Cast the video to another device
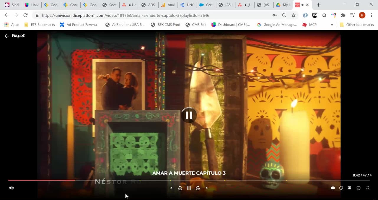378x200 pixels. (x=359, y=188)
